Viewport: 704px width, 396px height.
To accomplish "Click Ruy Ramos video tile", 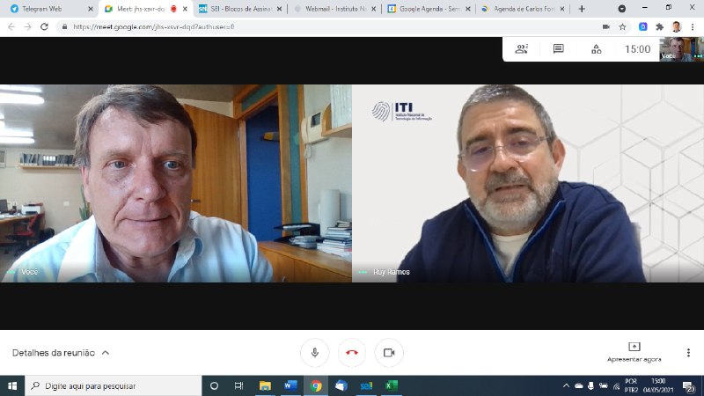I will 528,183.
